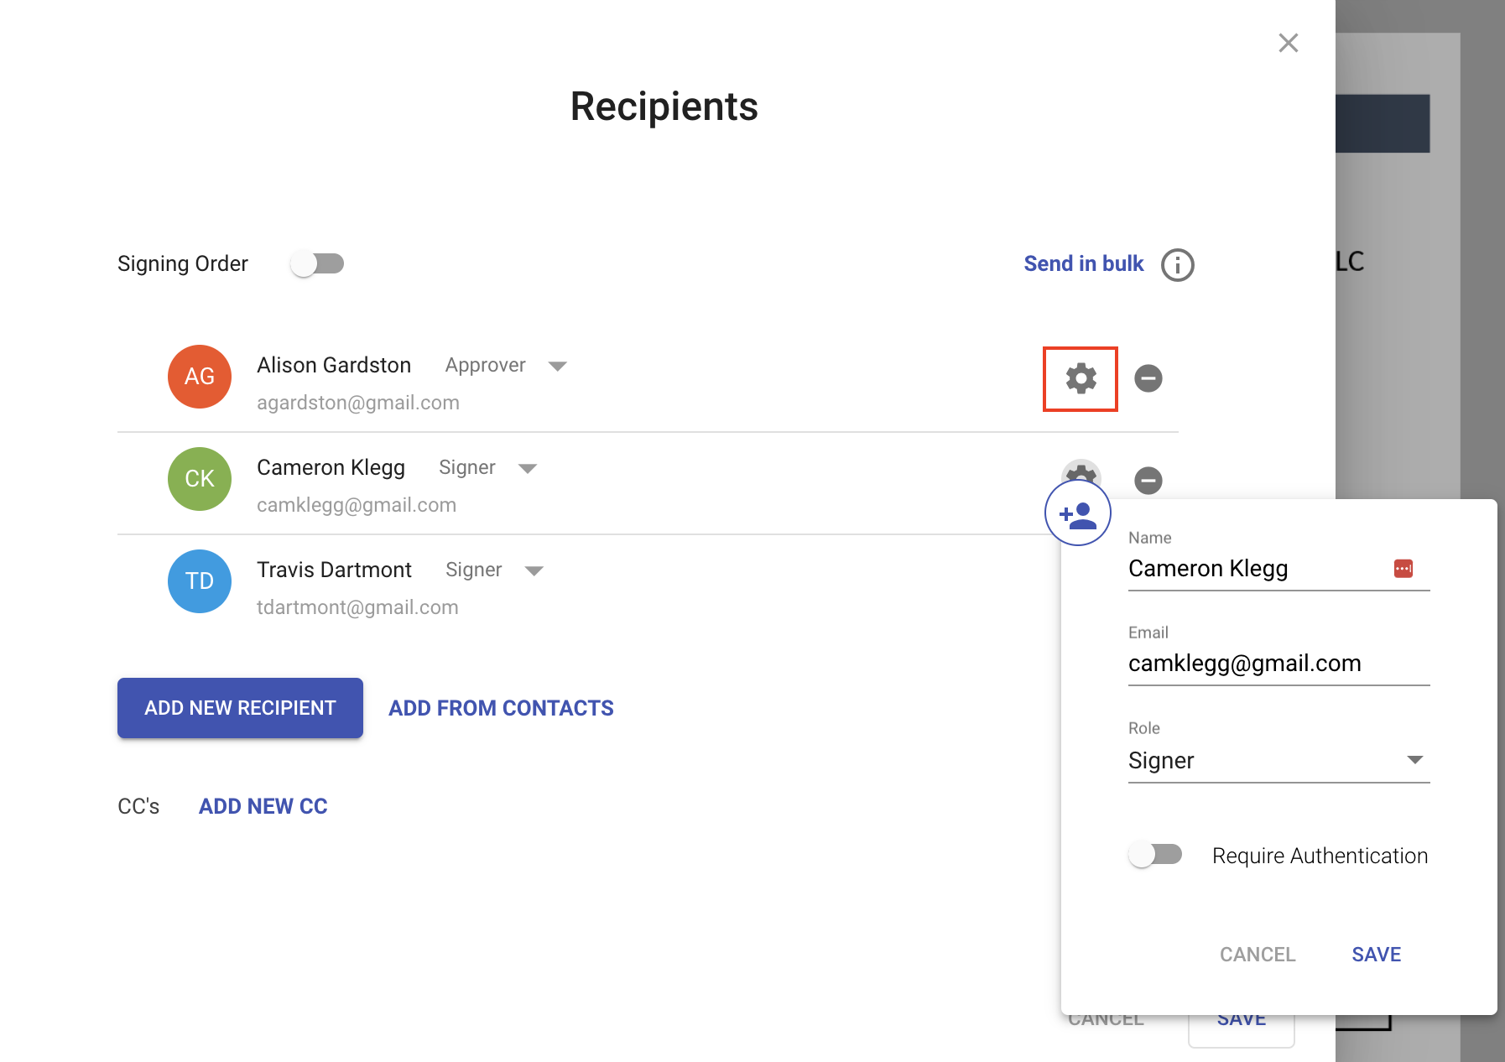
Task: Click the Send in bulk link
Action: coord(1083,264)
